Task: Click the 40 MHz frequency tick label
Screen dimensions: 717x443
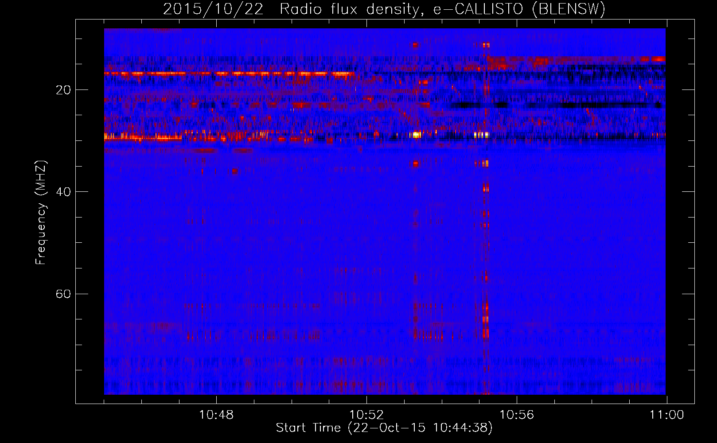Action: [63, 192]
